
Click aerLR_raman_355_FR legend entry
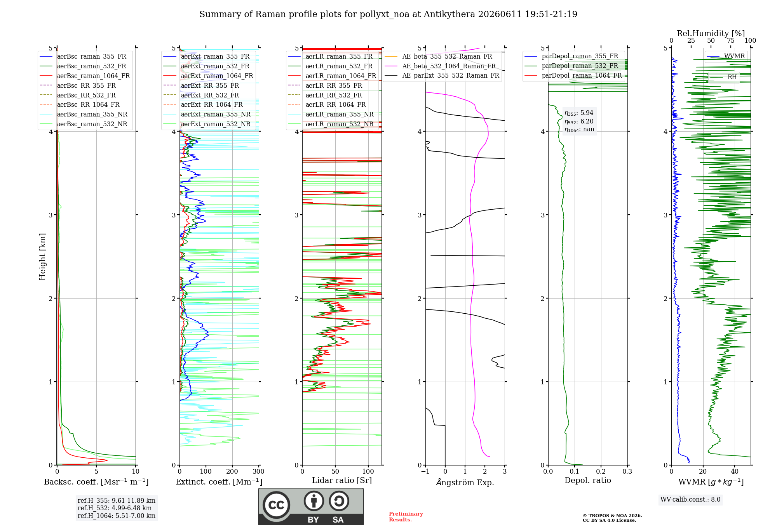click(330, 57)
